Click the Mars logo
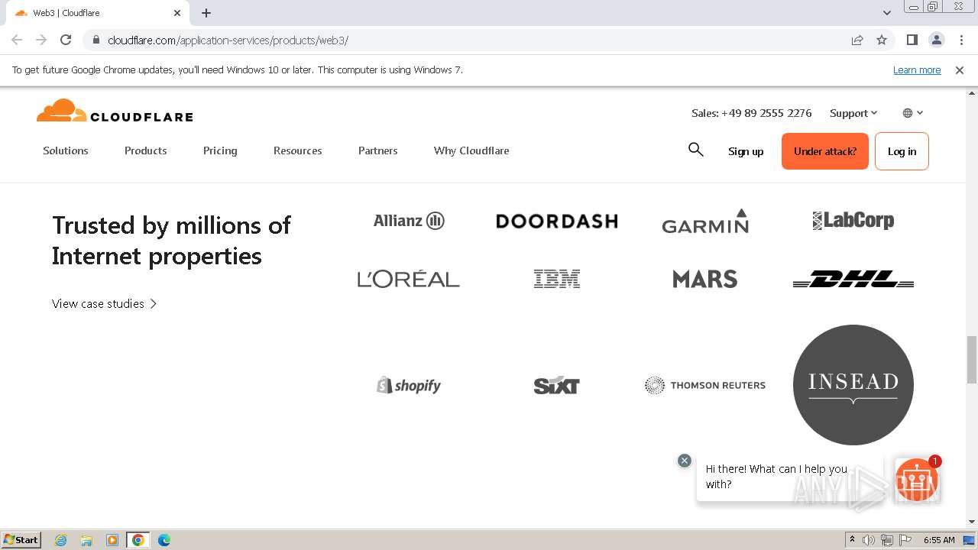 click(x=705, y=279)
